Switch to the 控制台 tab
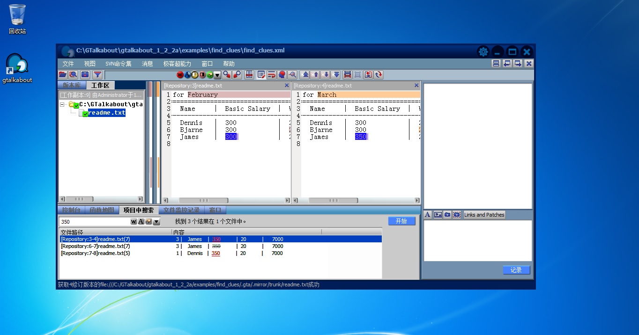The image size is (639, 335). tap(71, 210)
